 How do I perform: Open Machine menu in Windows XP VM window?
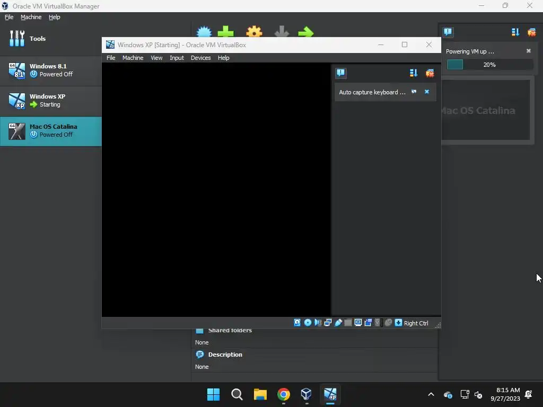tap(133, 58)
